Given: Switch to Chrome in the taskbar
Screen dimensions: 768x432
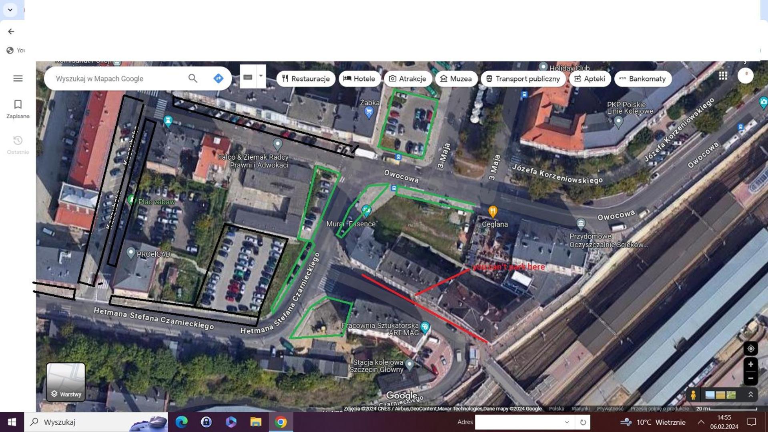Looking at the screenshot, I should click(281, 422).
